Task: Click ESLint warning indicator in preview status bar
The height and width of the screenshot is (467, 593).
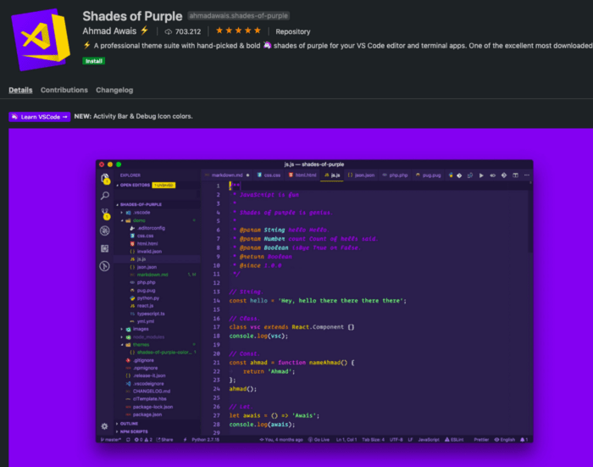Action: (x=454, y=440)
